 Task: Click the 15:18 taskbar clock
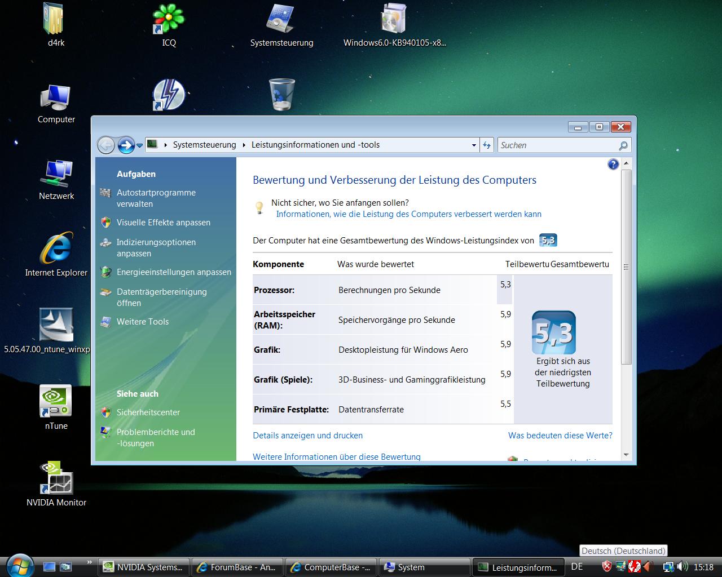pos(703,567)
